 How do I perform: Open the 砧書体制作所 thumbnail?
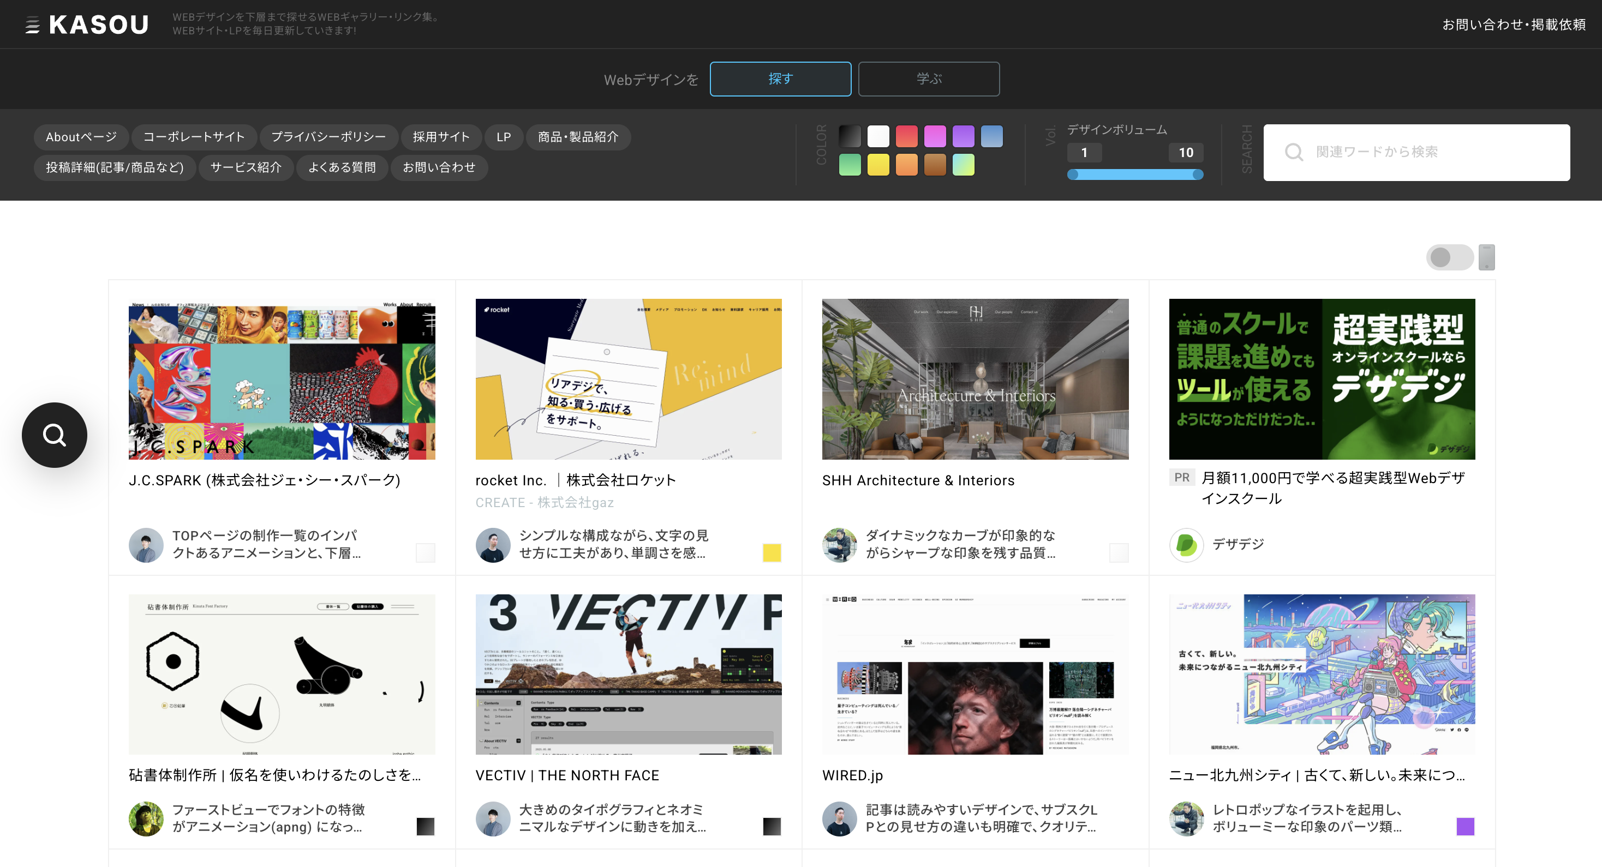click(x=282, y=675)
